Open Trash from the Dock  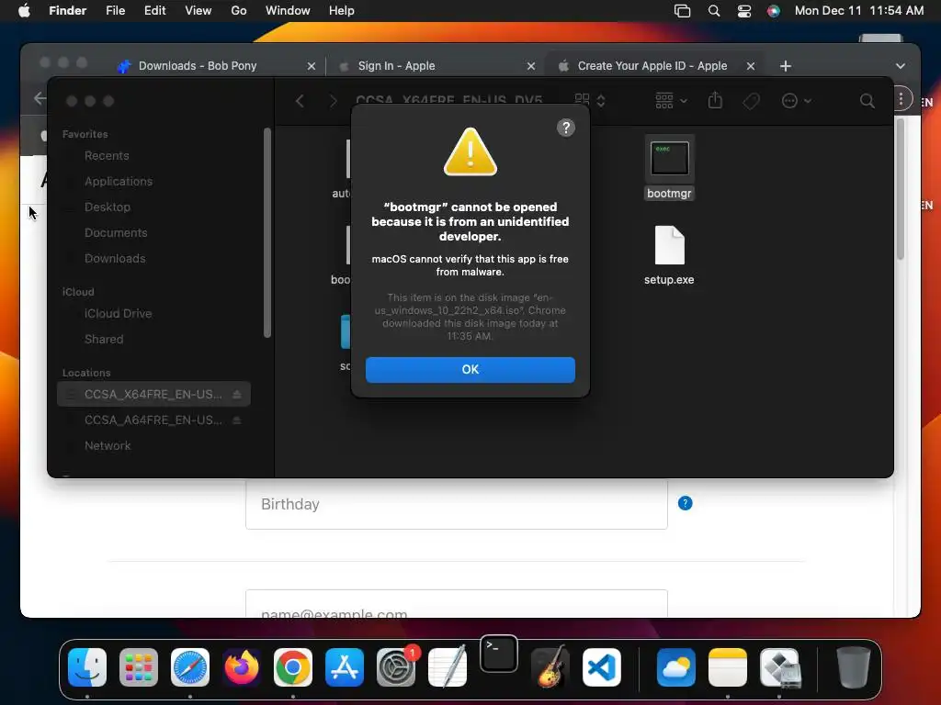[x=853, y=667]
